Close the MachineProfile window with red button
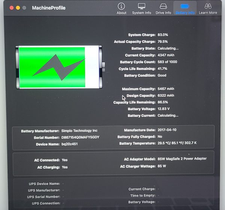This screenshot has height=210, width=225. point(11,8)
